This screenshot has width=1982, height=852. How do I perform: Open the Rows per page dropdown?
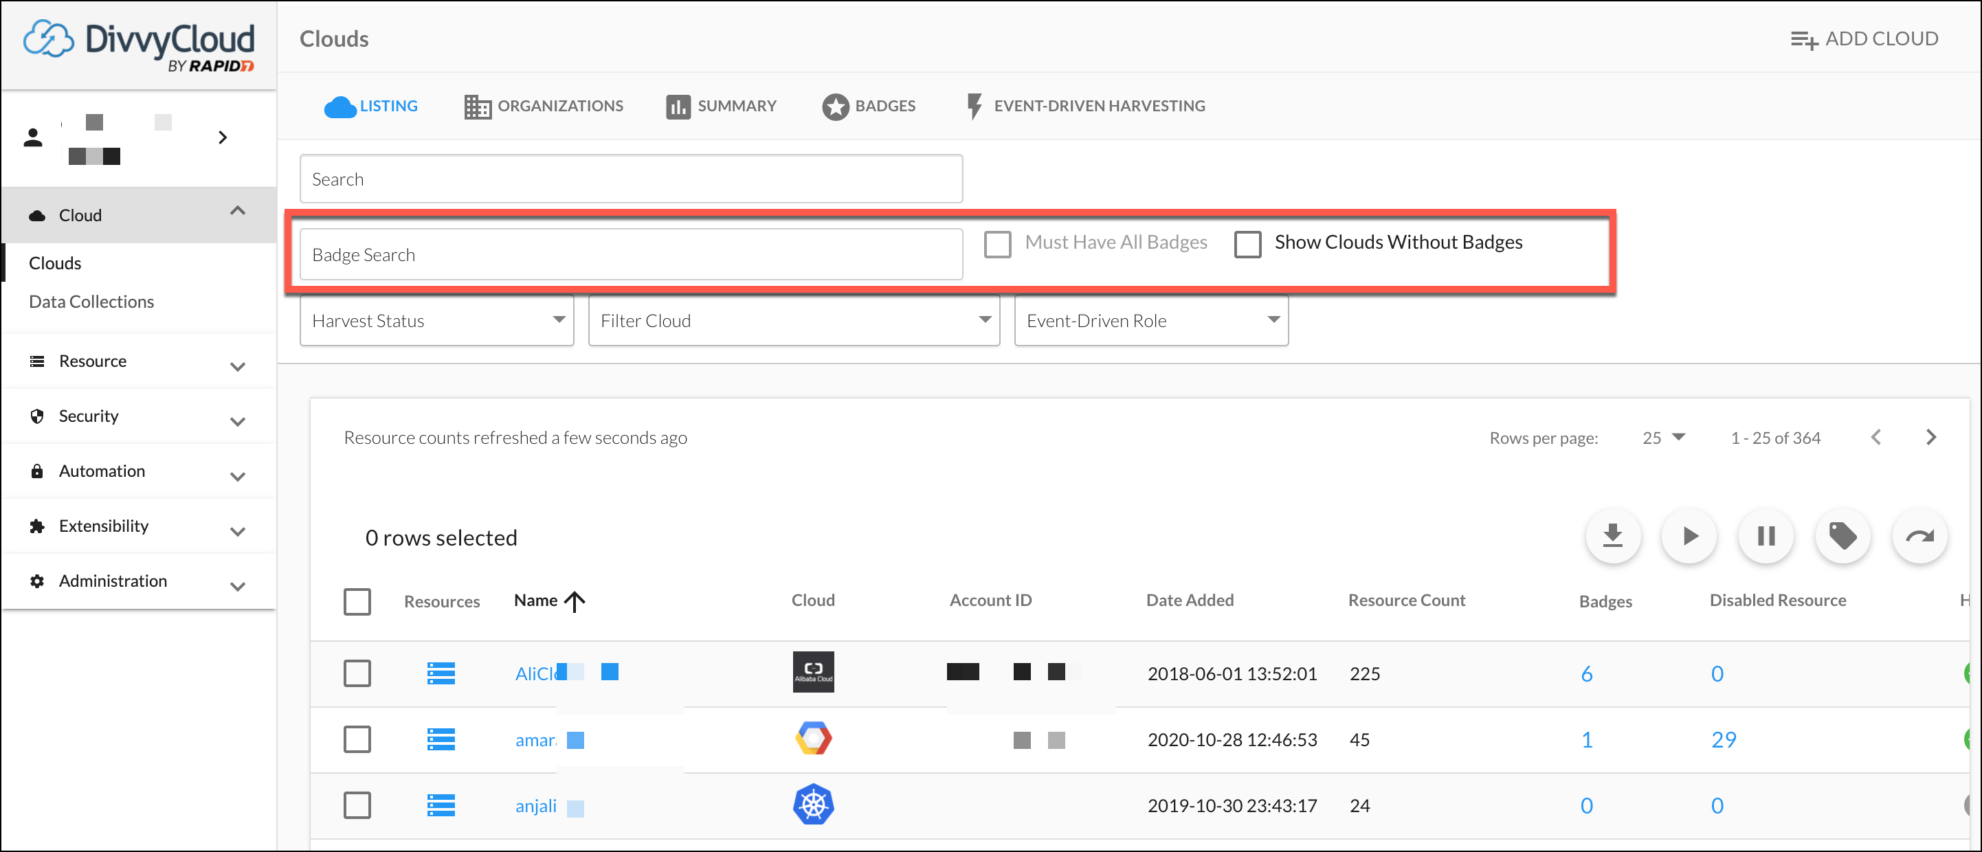coord(1663,438)
